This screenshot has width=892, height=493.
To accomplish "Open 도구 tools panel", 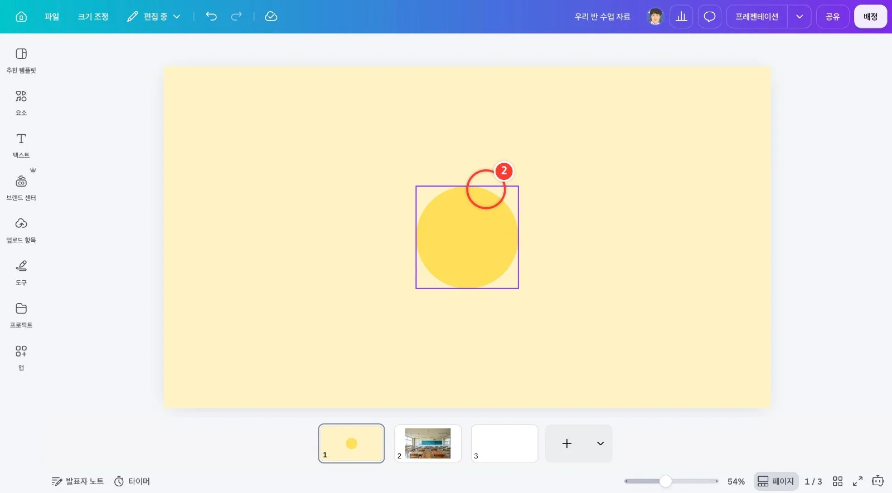I will [21, 273].
